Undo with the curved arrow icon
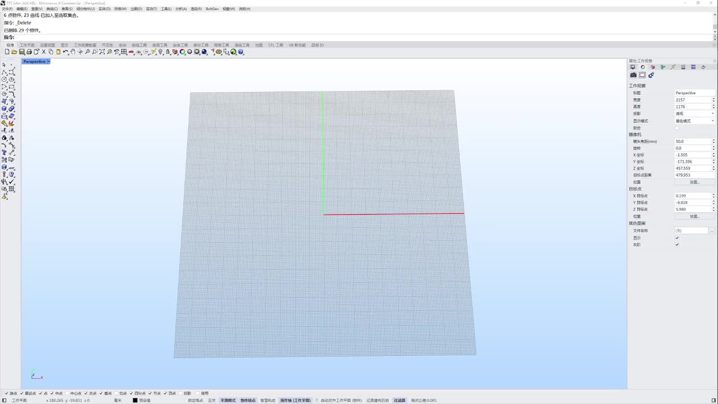Screen dimensions: 718x404 (66, 52)
